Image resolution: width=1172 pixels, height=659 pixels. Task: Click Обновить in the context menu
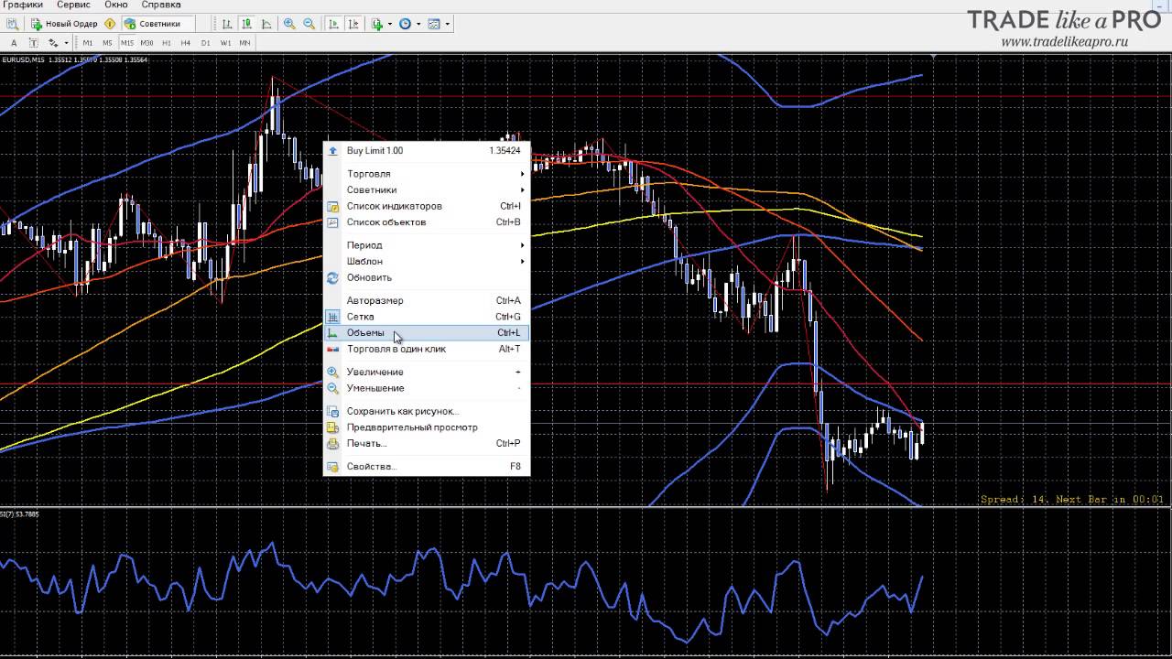(x=426, y=277)
